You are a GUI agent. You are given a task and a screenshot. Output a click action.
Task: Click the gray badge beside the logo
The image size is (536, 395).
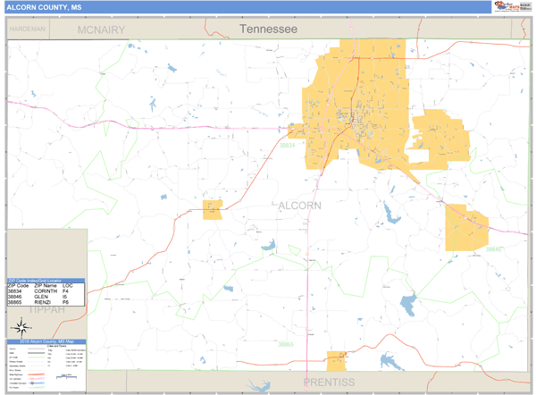click(525, 6)
